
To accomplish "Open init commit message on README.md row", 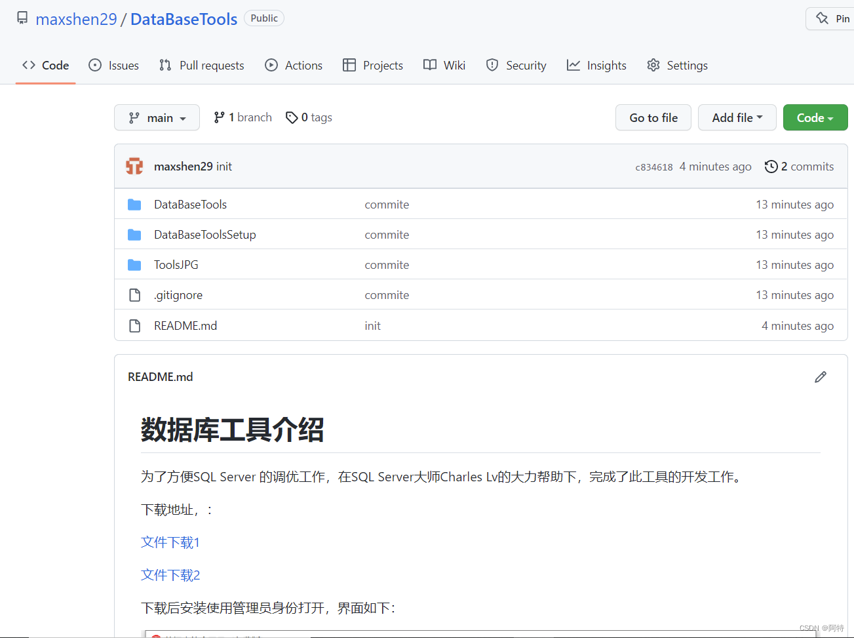I will pyautogui.click(x=372, y=326).
